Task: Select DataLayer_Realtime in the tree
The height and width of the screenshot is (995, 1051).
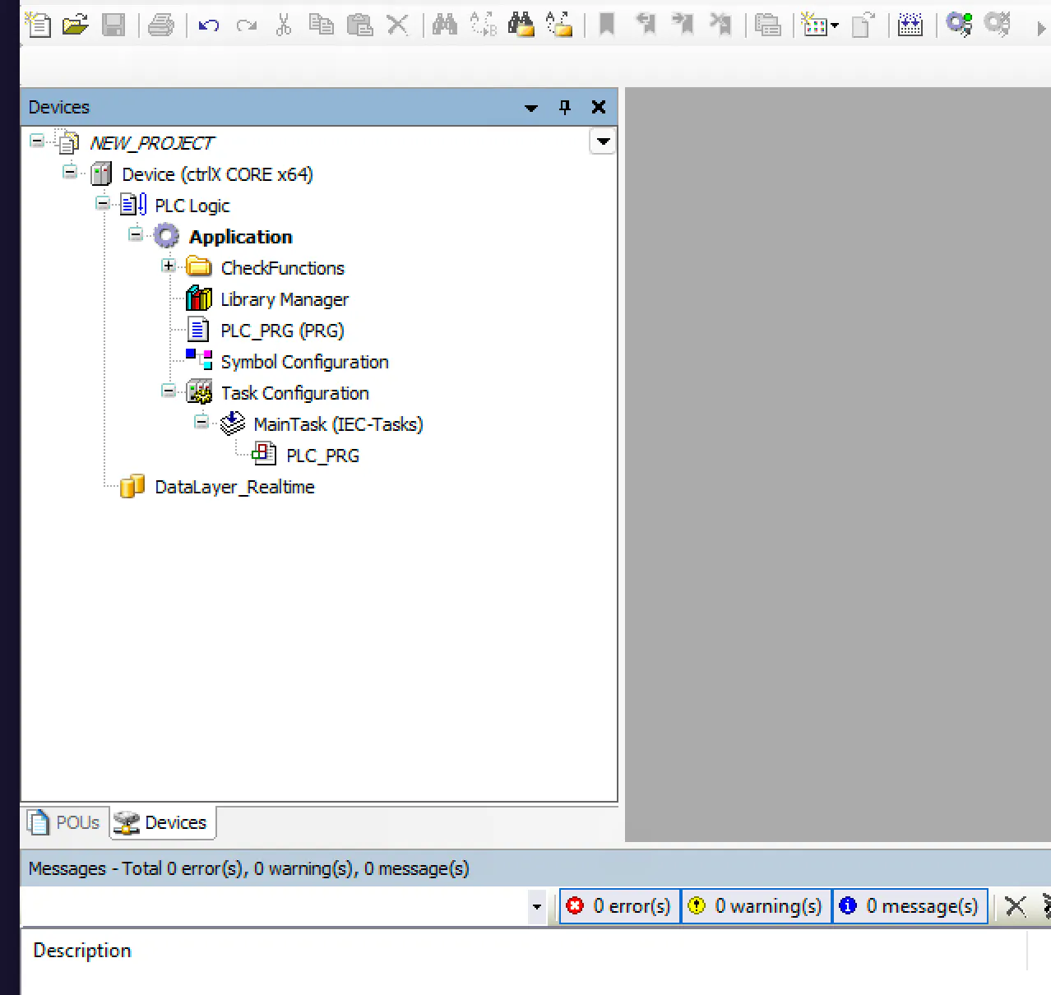Action: pyautogui.click(x=234, y=487)
